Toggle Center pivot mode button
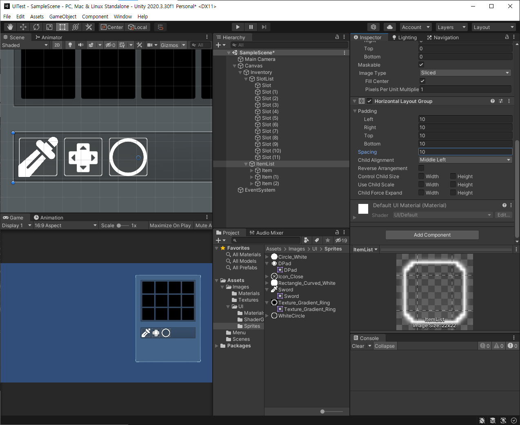The image size is (520, 425). tap(112, 27)
